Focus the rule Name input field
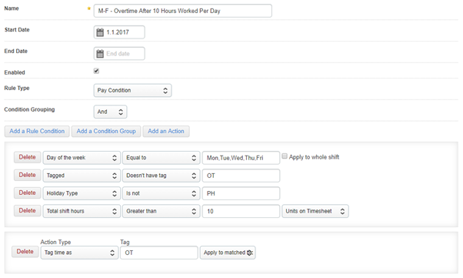 point(183,11)
